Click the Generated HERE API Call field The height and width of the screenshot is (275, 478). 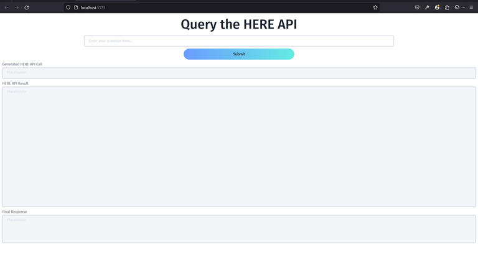(239, 73)
